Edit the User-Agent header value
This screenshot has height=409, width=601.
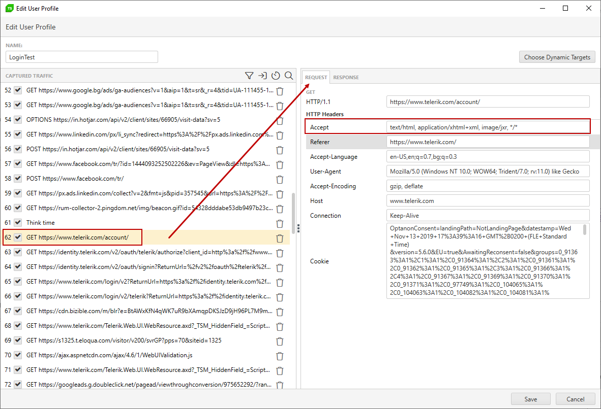(488, 172)
